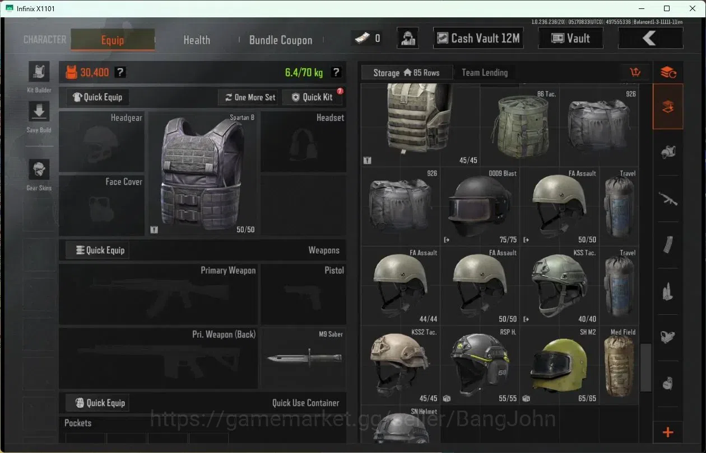Open the Bundle Coupon tab

tap(281, 40)
